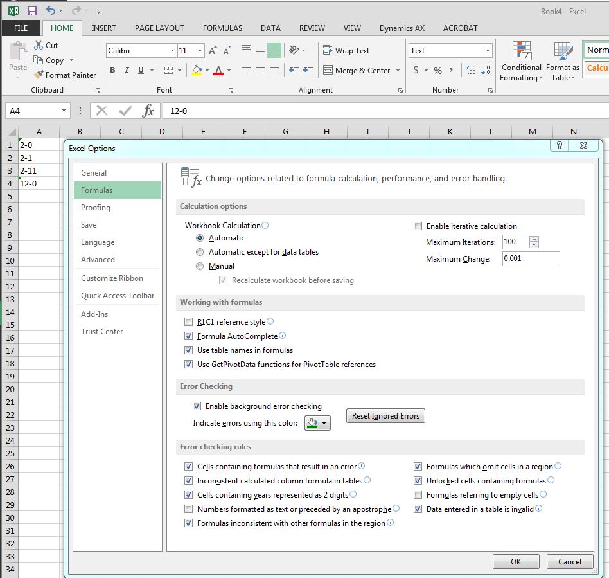Open the Name Box dropdown arrow
Image resolution: width=609 pixels, height=578 pixels.
pos(64,111)
